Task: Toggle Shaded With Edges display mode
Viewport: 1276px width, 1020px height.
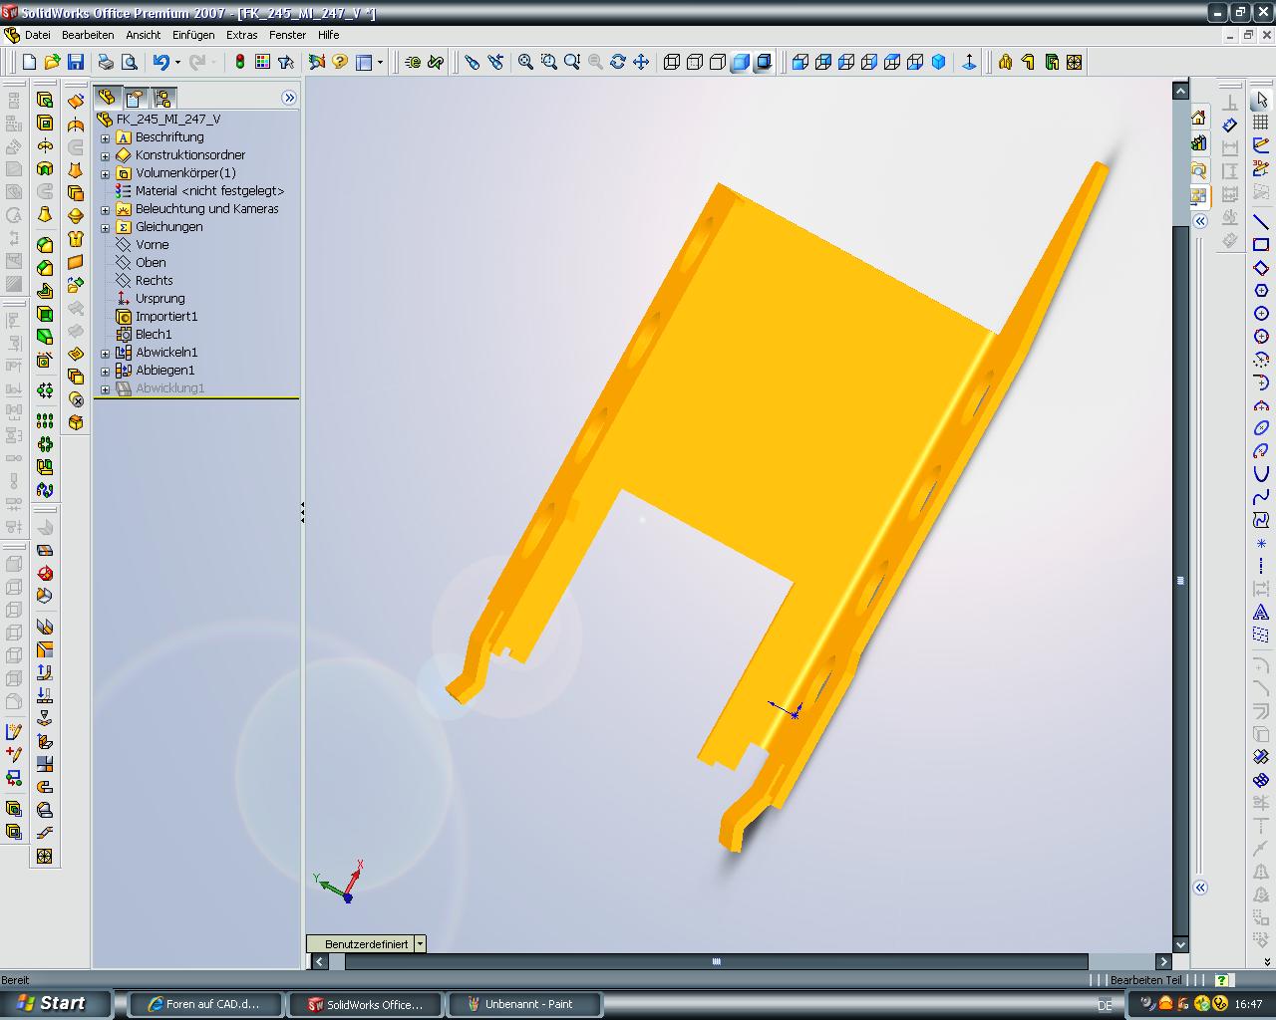Action: pyautogui.click(x=741, y=62)
